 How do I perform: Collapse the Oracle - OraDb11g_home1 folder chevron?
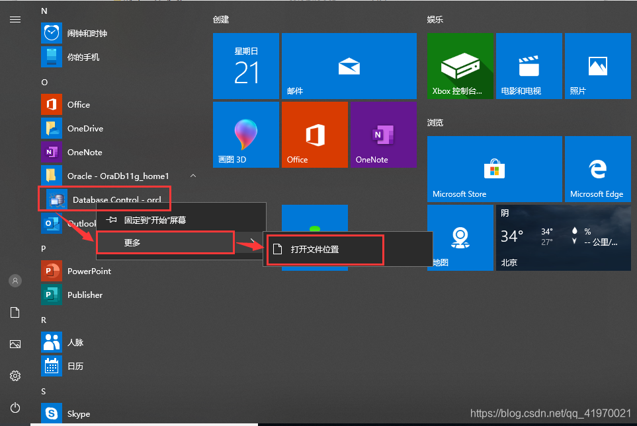click(x=193, y=176)
